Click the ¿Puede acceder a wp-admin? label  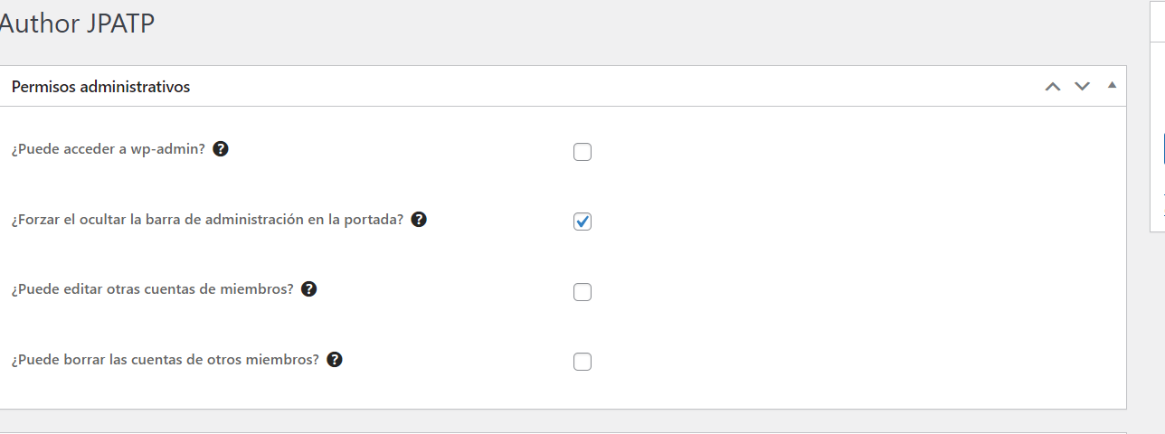[x=109, y=149]
